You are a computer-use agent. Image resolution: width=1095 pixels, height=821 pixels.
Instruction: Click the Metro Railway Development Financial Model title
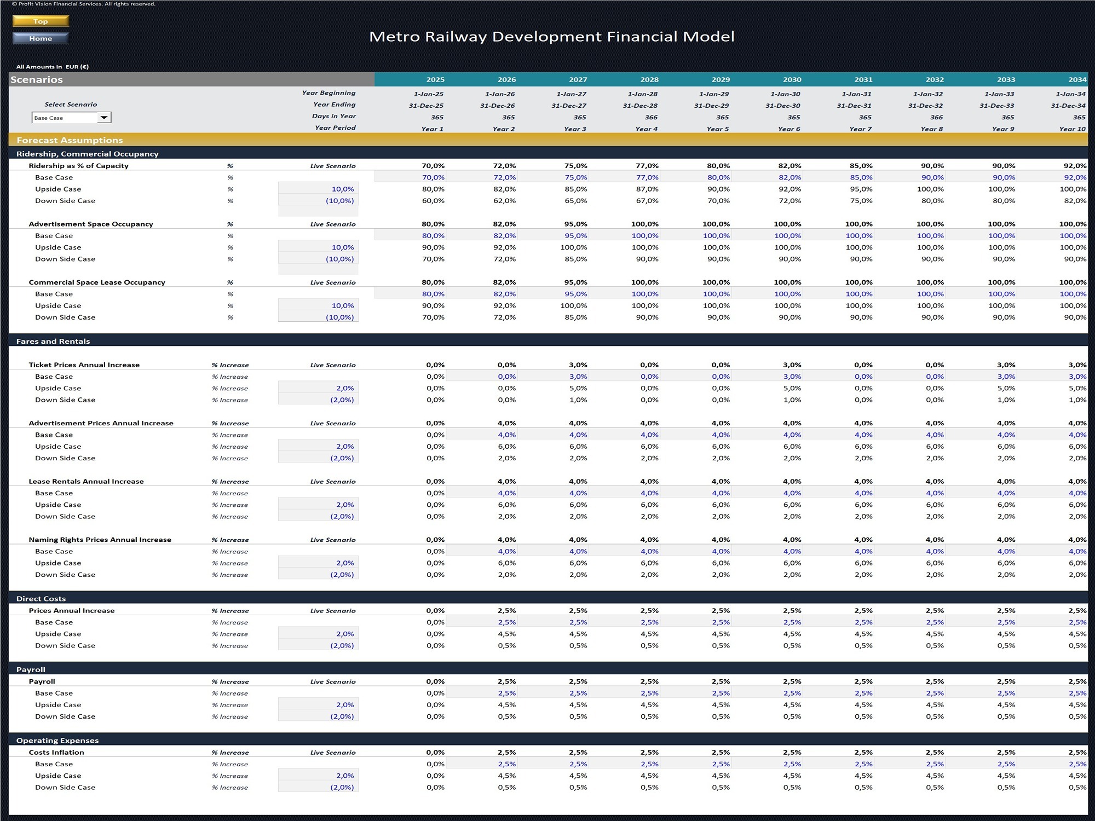click(x=552, y=37)
